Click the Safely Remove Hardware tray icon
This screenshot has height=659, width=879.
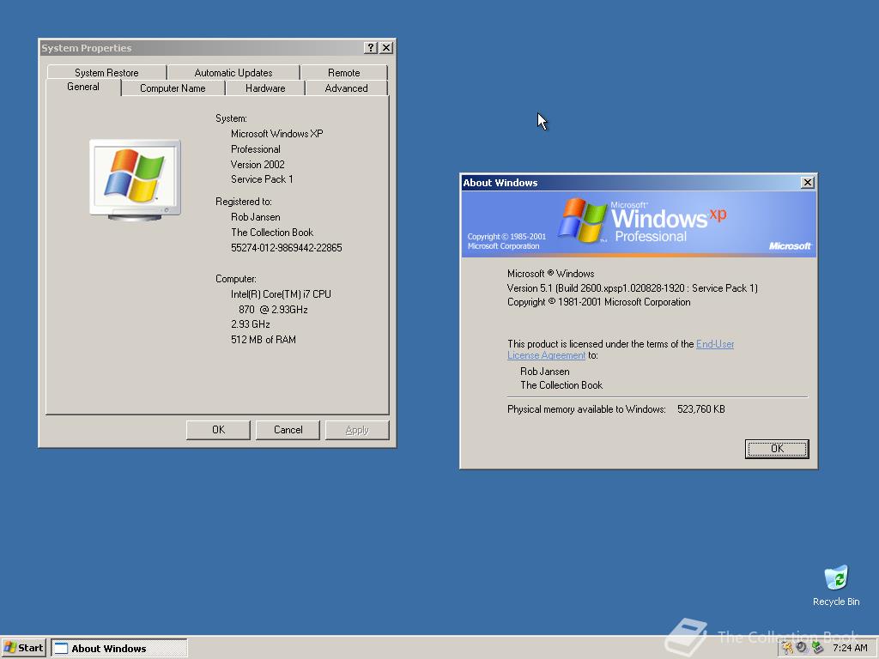pyautogui.click(x=817, y=648)
